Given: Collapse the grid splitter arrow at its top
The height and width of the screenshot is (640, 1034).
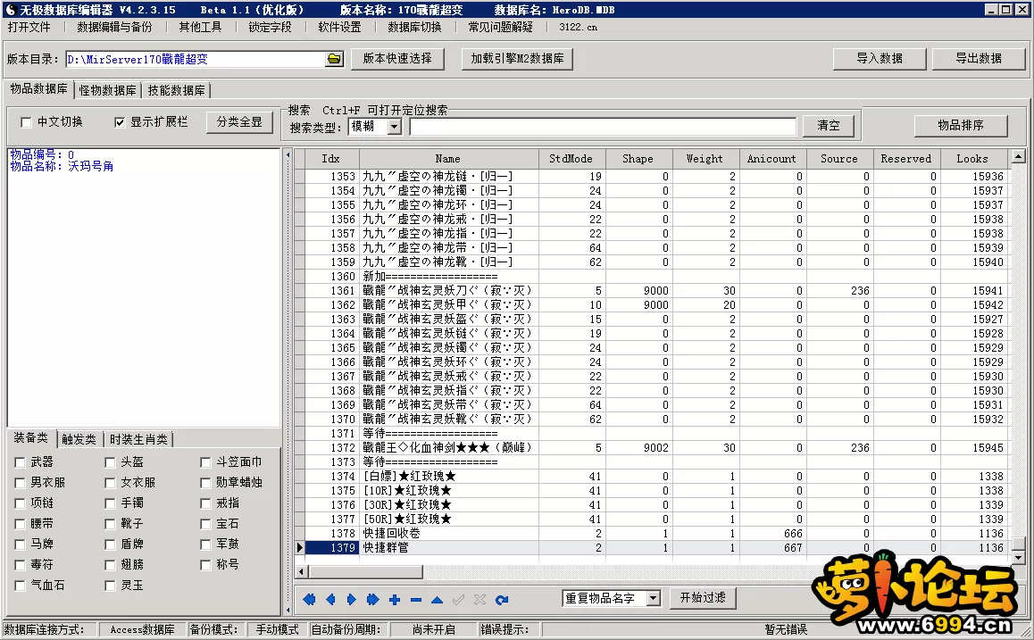Looking at the screenshot, I should 288,155.
